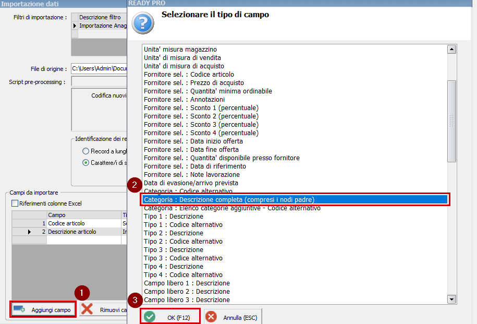Click the Aggiungi campo add-field icon
This screenshot has width=477, height=324.
pos(19,309)
